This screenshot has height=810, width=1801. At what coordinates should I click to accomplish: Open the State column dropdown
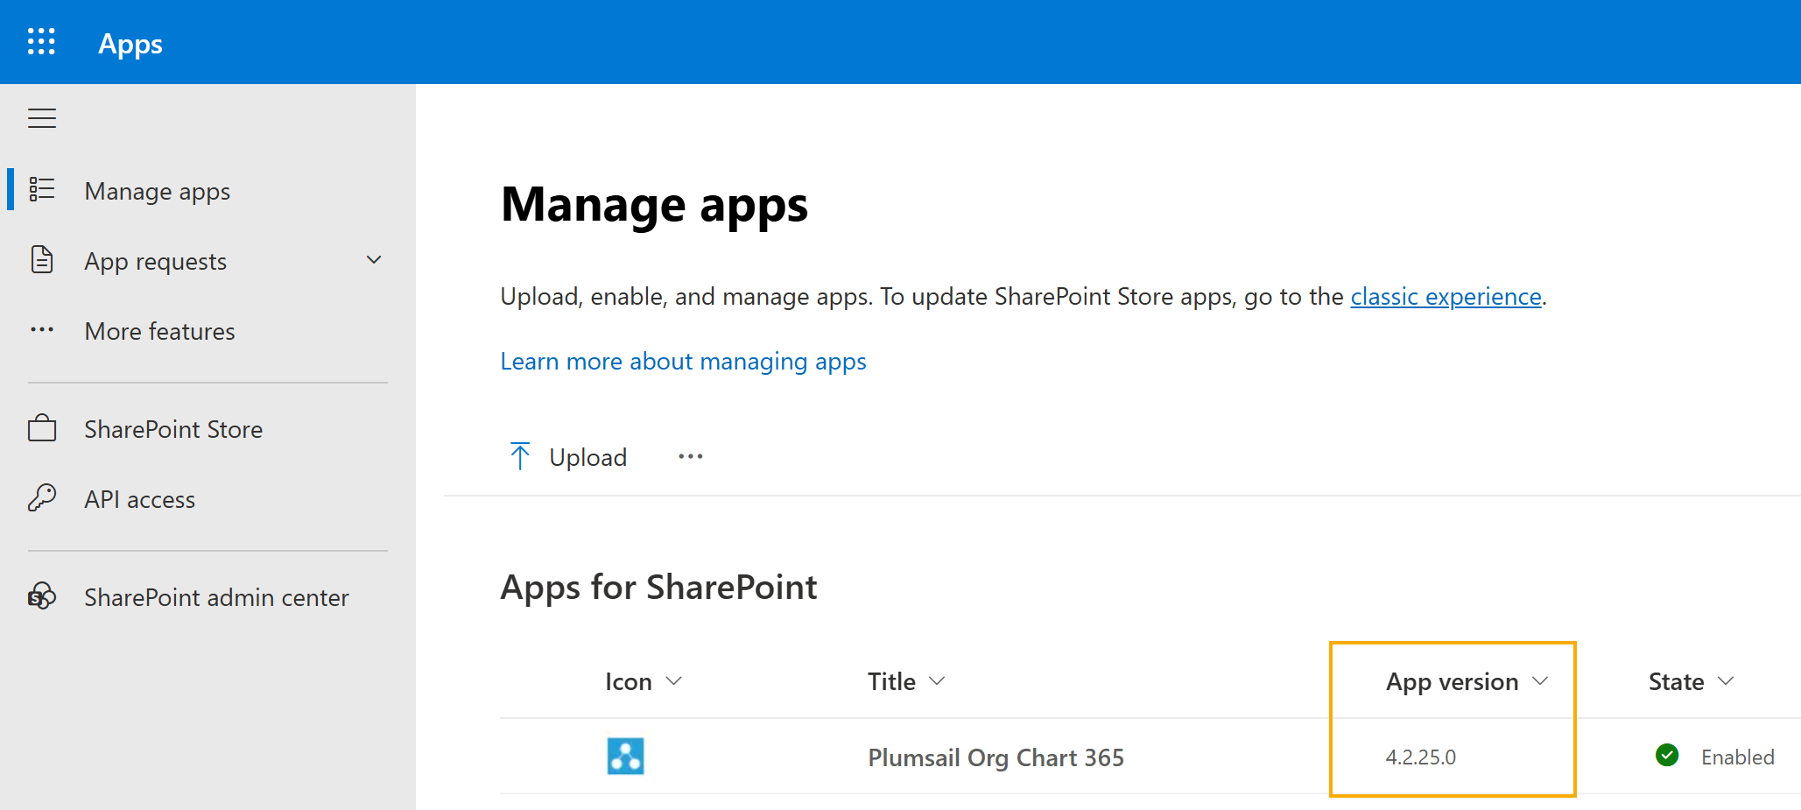tap(1726, 681)
